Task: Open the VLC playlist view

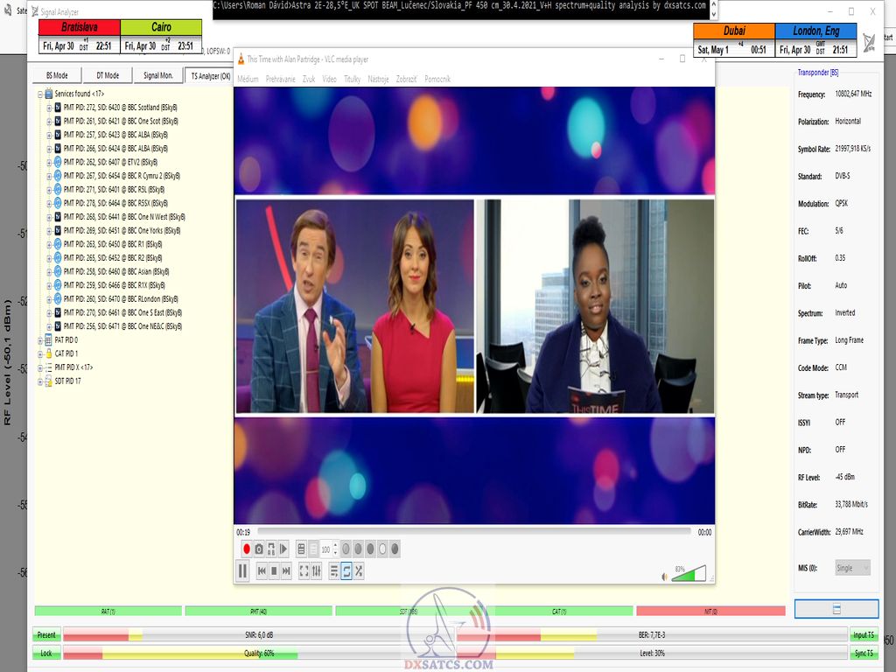Action: (x=334, y=571)
